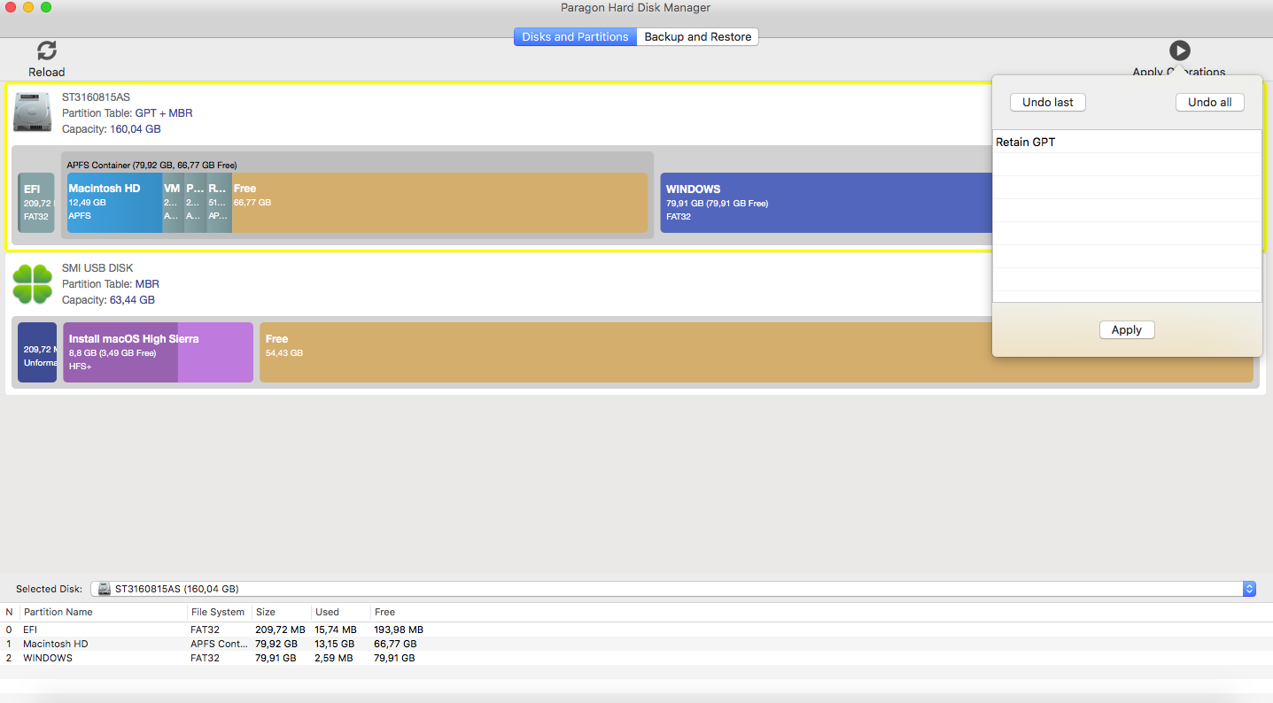Open the Selected Disk dropdown
Screen dimensions: 1273x703
pyautogui.click(x=1249, y=589)
